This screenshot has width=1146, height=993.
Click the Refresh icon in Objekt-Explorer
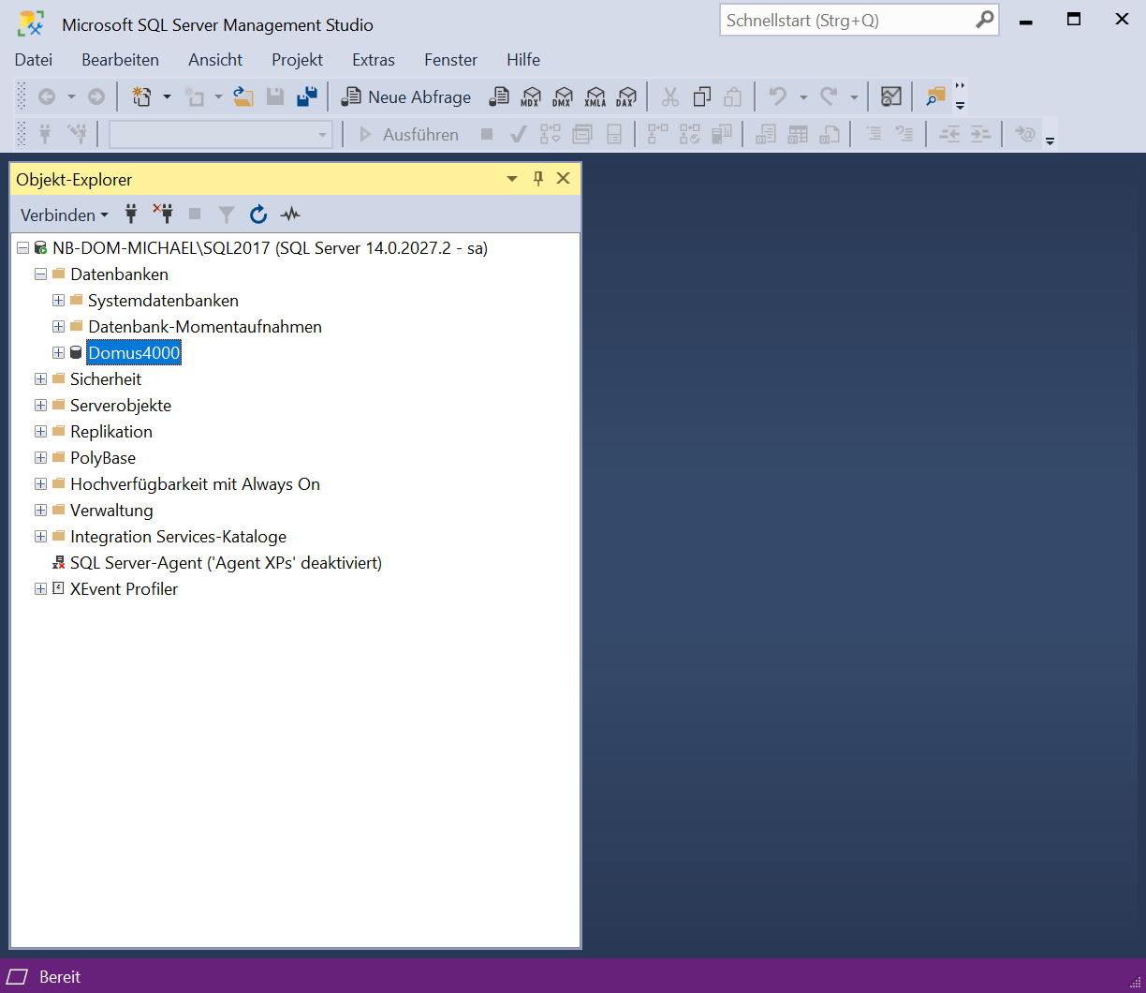(258, 215)
